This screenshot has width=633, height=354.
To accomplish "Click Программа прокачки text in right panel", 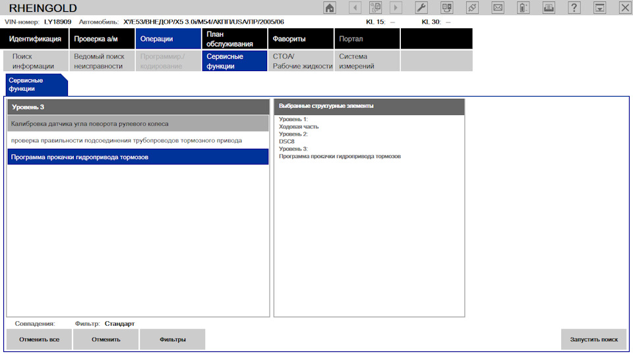I will (340, 156).
